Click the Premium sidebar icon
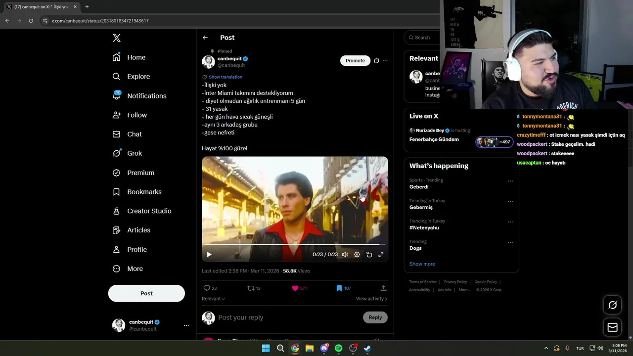 116,173
